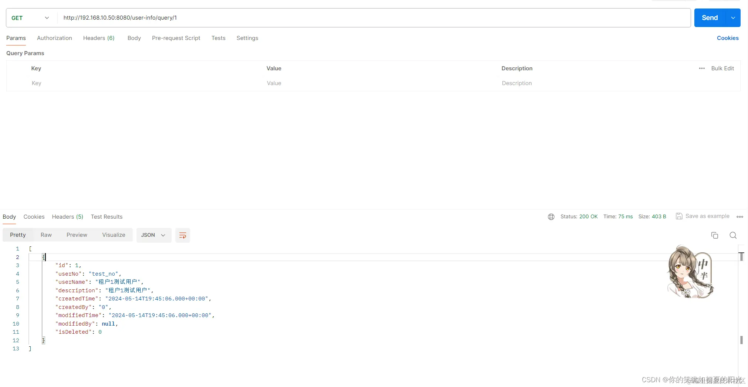Screen dimensions: 748x387
Task: Open the Pre-request Script tab
Action: [x=176, y=38]
